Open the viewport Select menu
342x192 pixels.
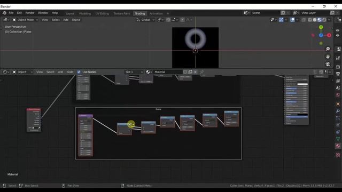[x=56, y=20]
